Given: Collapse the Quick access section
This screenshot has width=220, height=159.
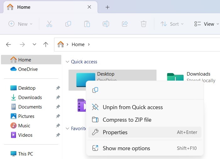Looking at the screenshot, I should (x=67, y=62).
